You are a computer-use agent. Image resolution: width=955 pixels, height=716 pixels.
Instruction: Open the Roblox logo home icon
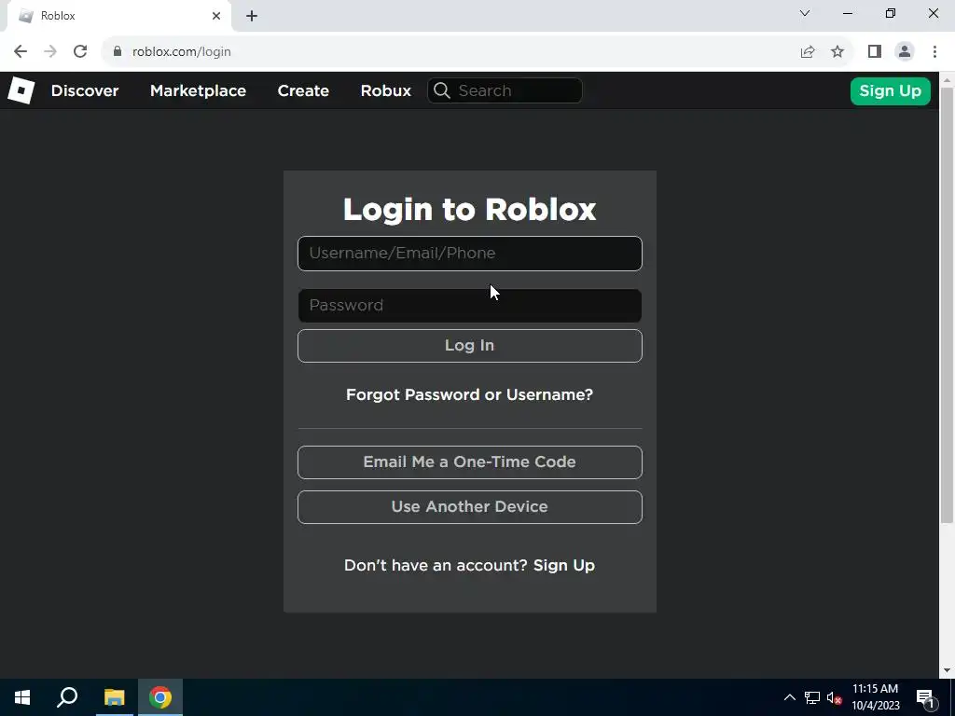pos(21,90)
